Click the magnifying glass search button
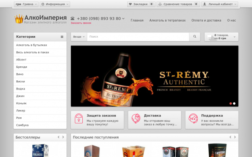The image size is (252, 157). pyautogui.click(x=195, y=37)
